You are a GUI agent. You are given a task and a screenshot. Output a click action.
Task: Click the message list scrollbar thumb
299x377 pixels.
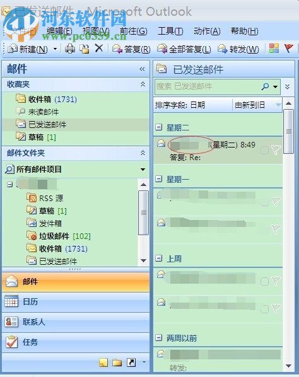[288, 131]
